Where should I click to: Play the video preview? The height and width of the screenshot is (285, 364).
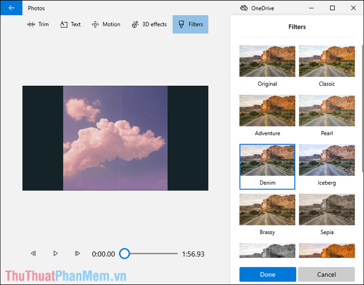click(55, 253)
